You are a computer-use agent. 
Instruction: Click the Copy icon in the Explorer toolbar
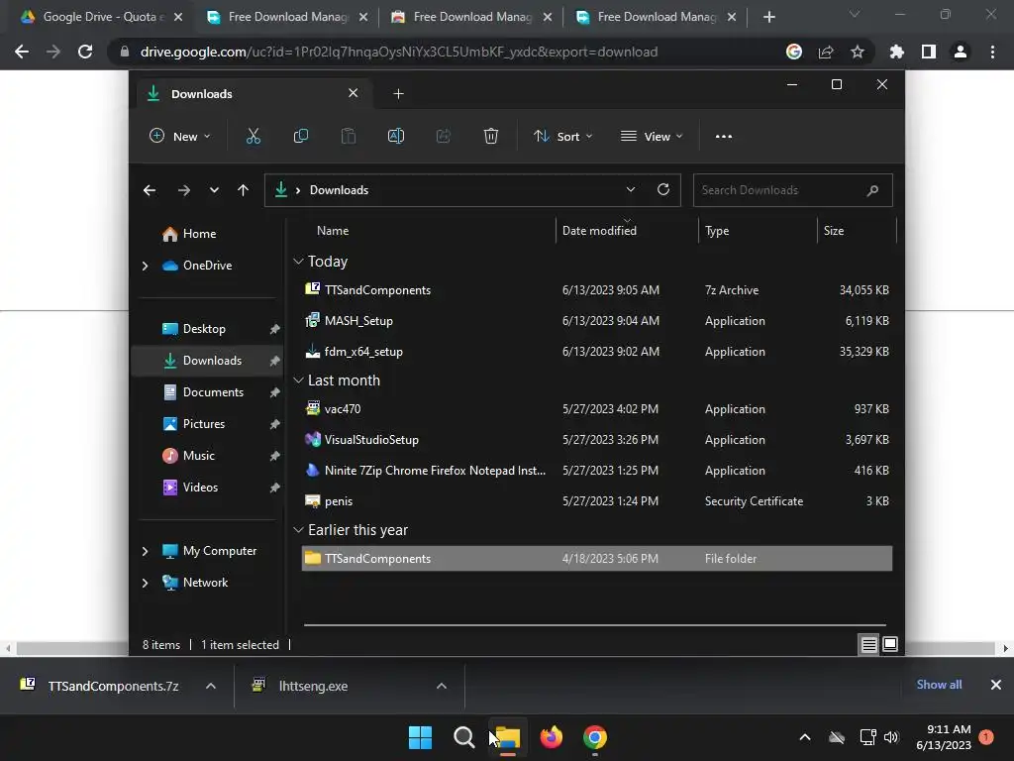301,136
